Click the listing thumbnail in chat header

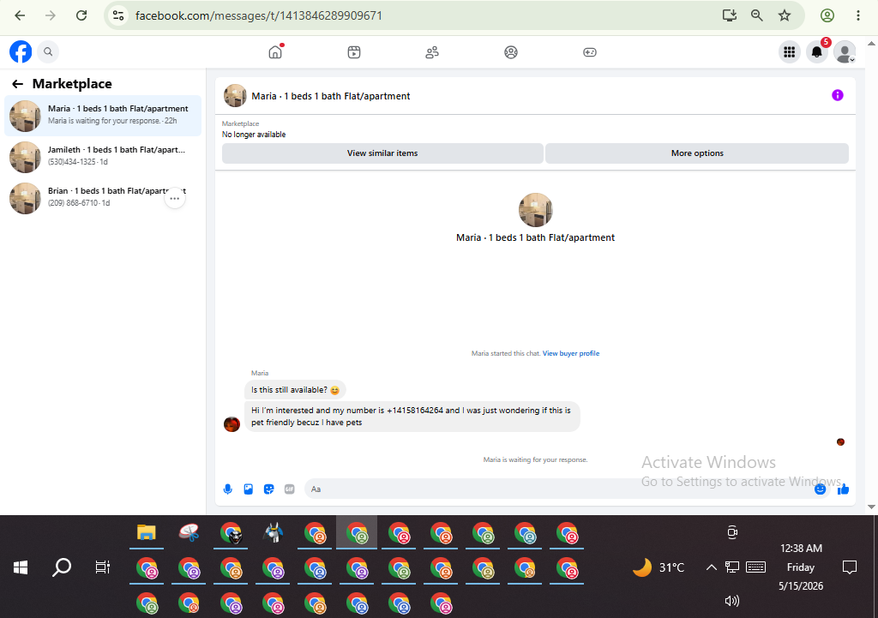click(x=235, y=96)
